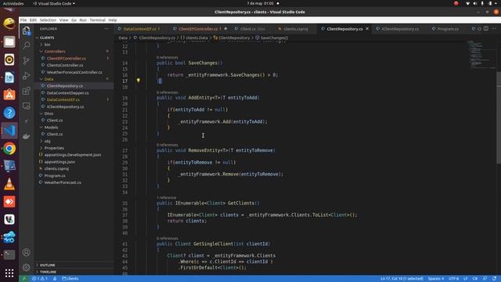
Task: Open the Accounts icon in activity bar
Action: click(x=27, y=252)
